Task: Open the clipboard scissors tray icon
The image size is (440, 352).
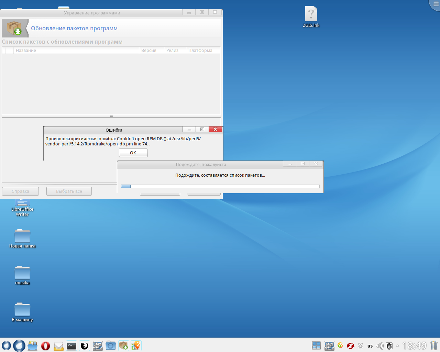Action: [360, 346]
